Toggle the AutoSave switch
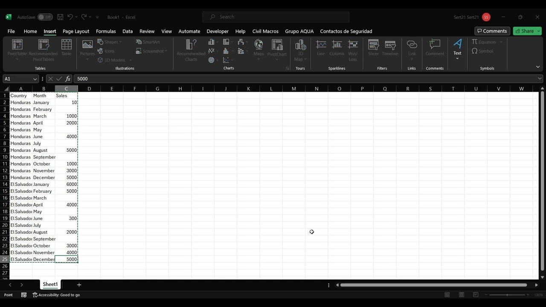Viewport: 546px width, 307px height. (45, 17)
